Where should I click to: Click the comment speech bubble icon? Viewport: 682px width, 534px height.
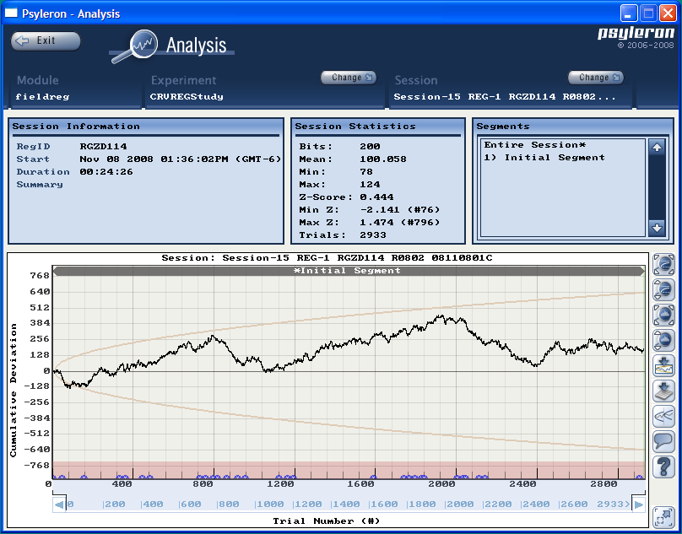tap(664, 441)
